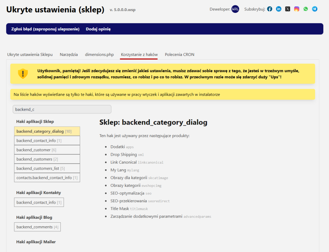Select backend_comments hook under Blog

[x=37, y=227]
